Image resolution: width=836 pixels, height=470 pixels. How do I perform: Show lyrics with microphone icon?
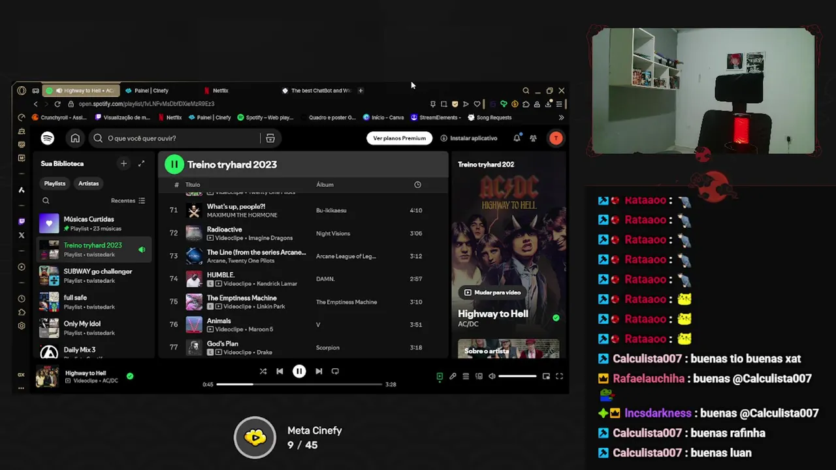453,377
